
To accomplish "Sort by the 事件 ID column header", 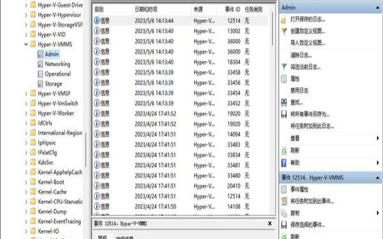I will [230, 10].
